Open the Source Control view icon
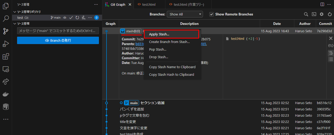This screenshot has width=334, height=135. 6,31
